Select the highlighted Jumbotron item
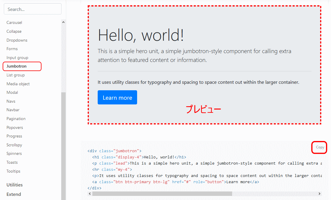 pyautogui.click(x=17, y=66)
